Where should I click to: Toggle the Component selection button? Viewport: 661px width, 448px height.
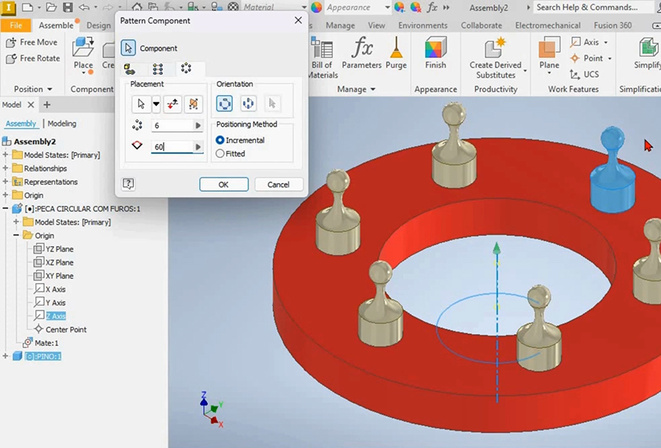(x=128, y=48)
